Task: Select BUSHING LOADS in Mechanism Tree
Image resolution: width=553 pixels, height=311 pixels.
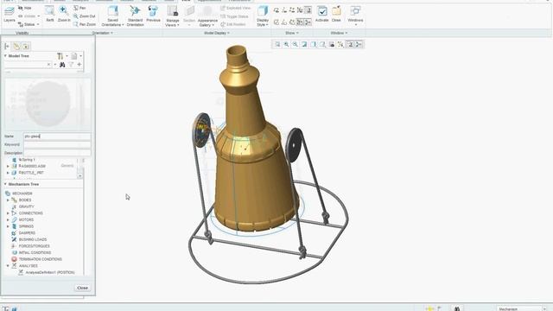Action: coord(33,239)
